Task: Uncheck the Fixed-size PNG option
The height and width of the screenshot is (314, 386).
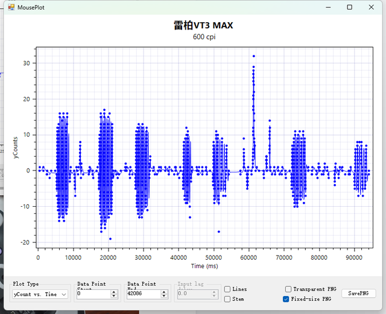Action: pyautogui.click(x=286, y=299)
